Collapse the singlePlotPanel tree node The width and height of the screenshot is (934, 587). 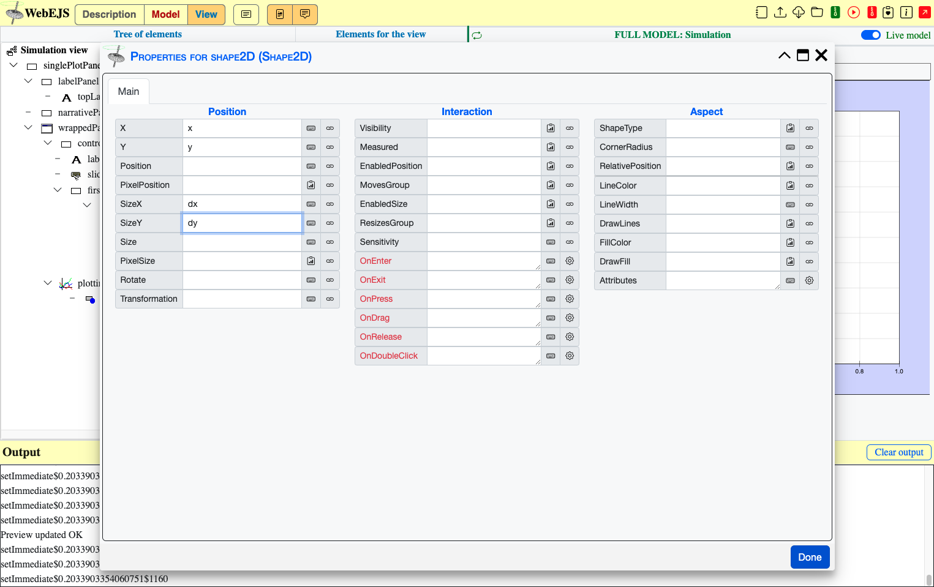(x=13, y=65)
